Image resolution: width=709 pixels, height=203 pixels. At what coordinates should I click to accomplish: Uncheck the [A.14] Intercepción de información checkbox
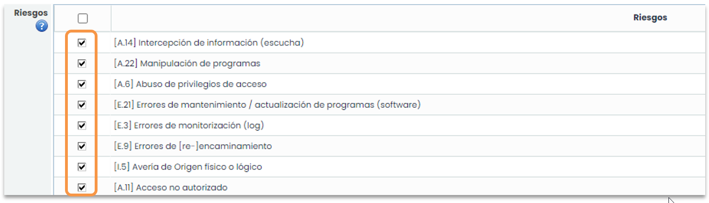(x=82, y=43)
